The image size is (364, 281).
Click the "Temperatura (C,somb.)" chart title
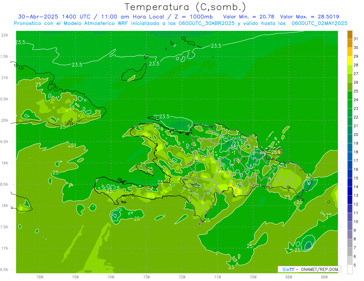pyautogui.click(x=185, y=7)
